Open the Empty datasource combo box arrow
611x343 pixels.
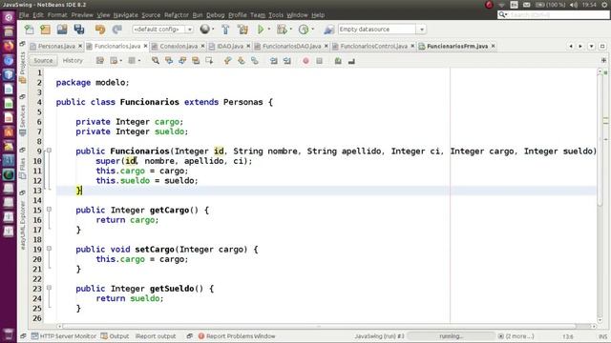tap(421, 30)
